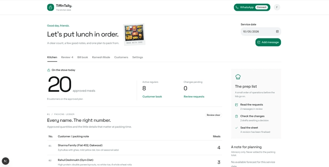Click the Review clear pill button
329x167 pixels.
click(x=213, y=115)
